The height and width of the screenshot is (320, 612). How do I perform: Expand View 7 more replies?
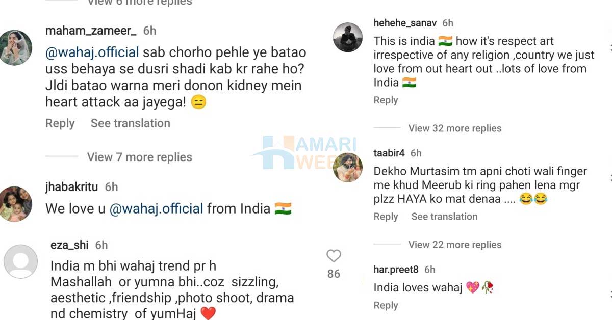pyautogui.click(x=139, y=157)
